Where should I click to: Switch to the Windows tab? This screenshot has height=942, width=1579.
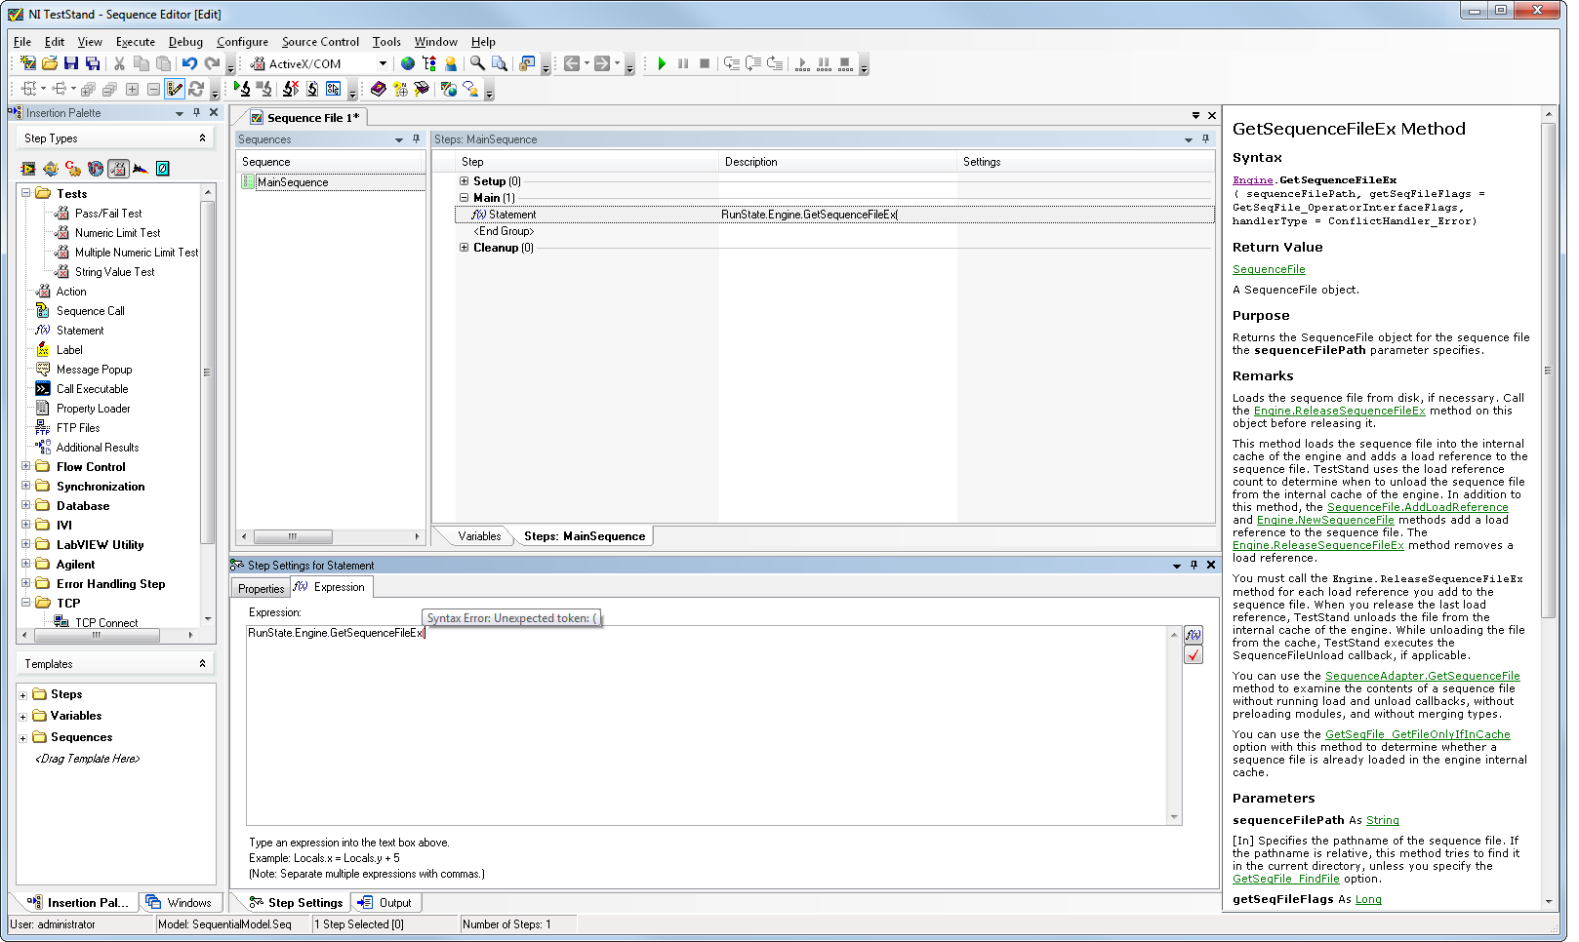(x=181, y=903)
